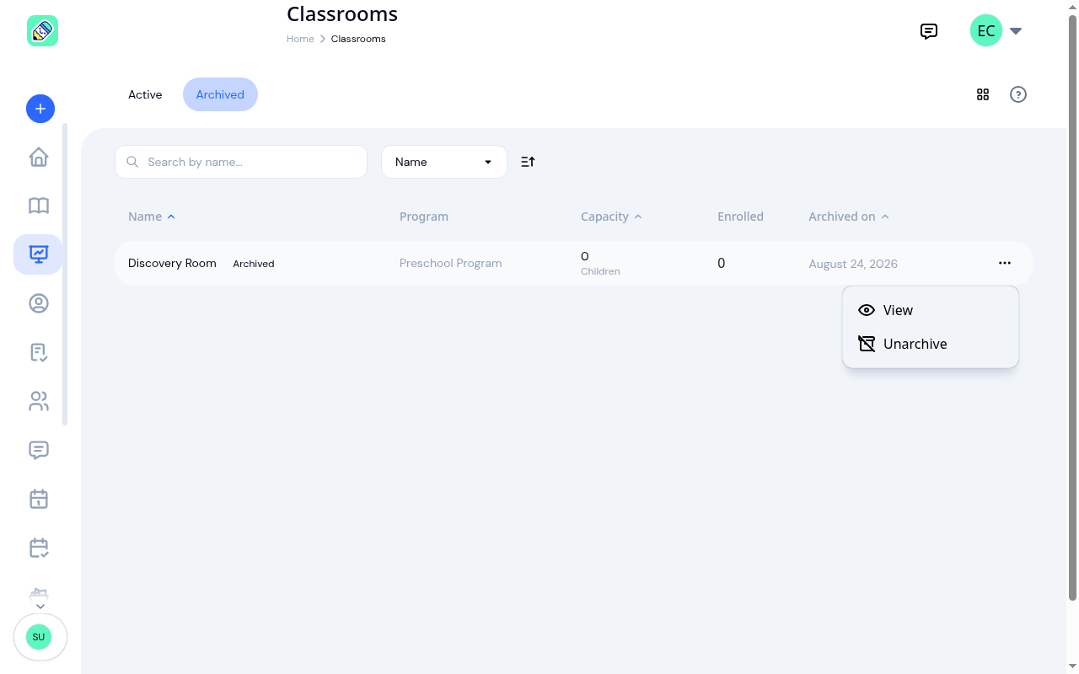This screenshot has width=1079, height=674.
Task: Click the Archived badge on Discovery Room
Action: tap(254, 264)
